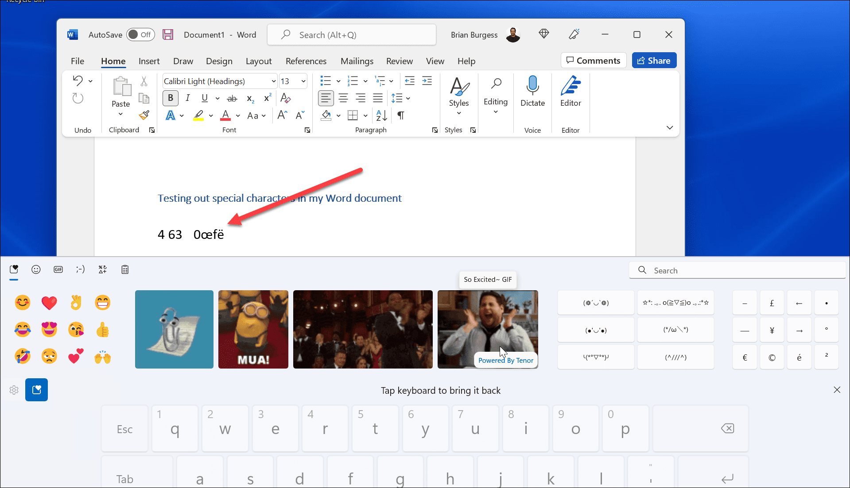Open the Comments panel
Image resolution: width=850 pixels, height=488 pixels.
click(593, 60)
